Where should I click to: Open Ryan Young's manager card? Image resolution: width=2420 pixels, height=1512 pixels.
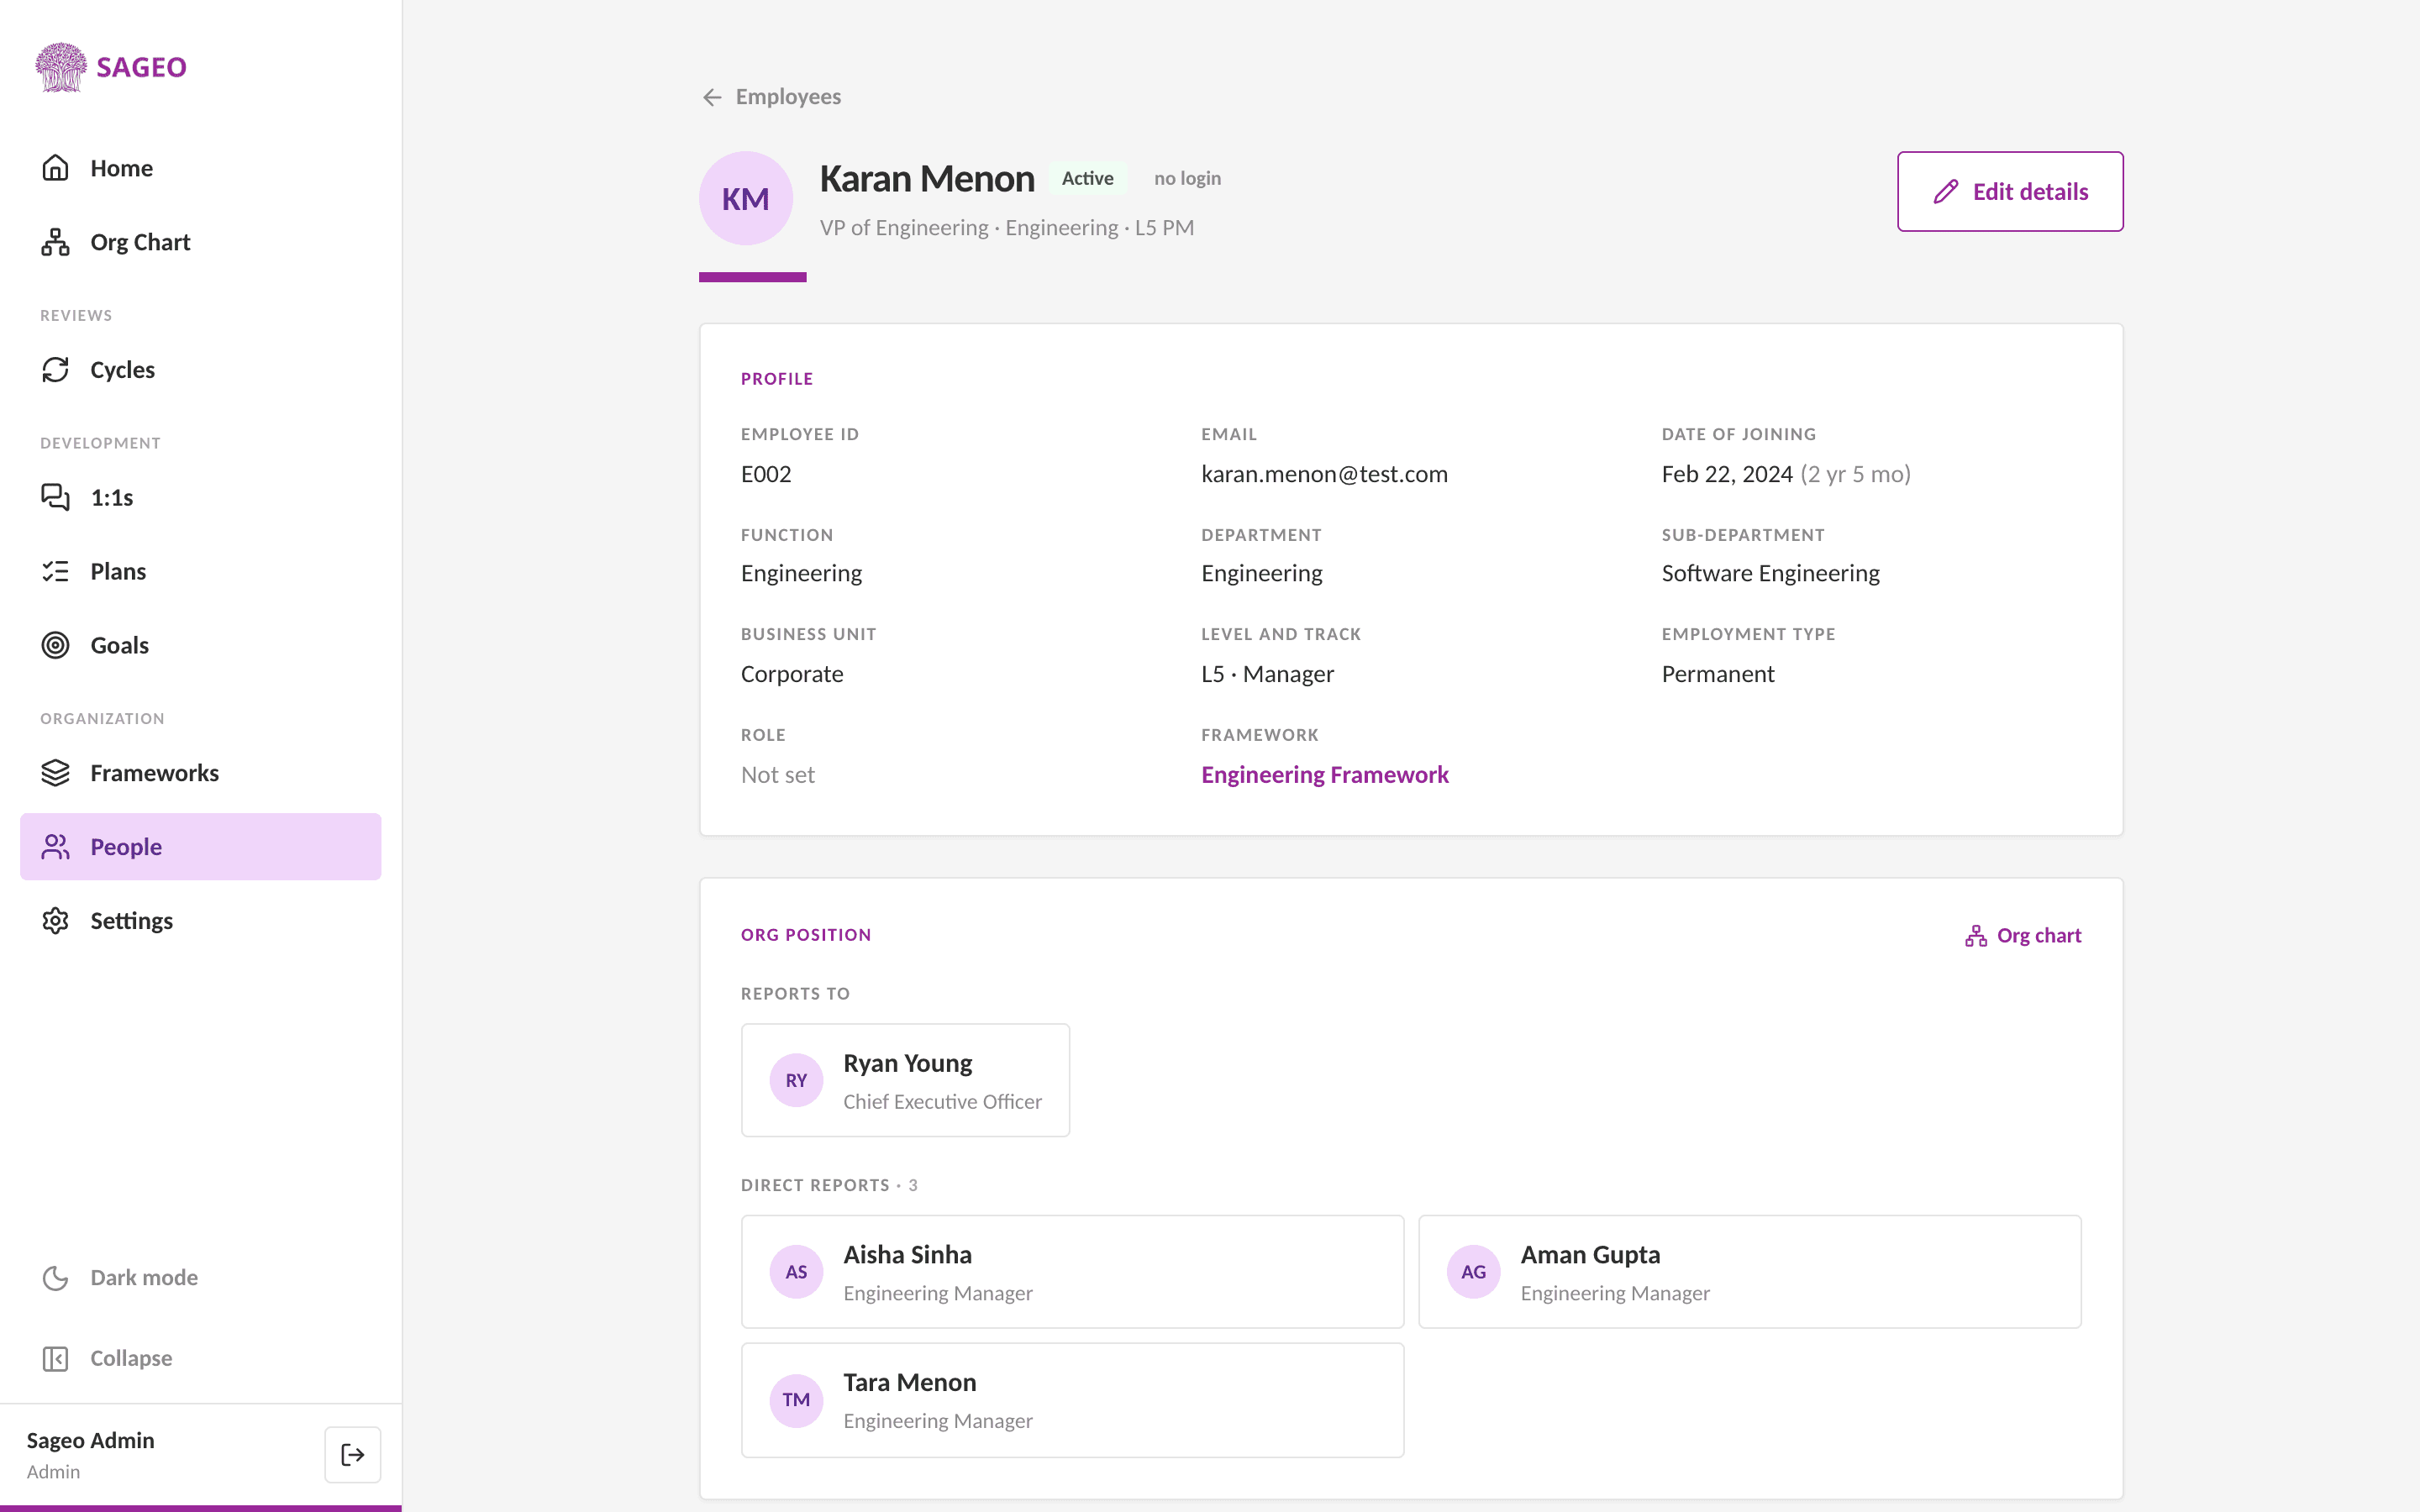point(905,1080)
